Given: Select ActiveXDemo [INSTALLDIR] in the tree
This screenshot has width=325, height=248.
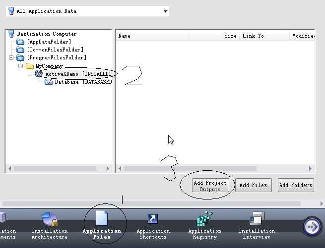Looking at the screenshot, I should (x=78, y=74).
